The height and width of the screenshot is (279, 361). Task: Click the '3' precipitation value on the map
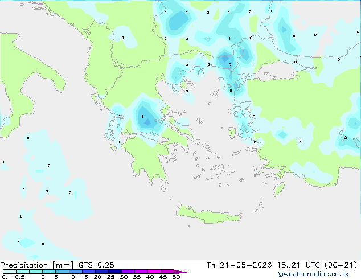[x=230, y=65]
